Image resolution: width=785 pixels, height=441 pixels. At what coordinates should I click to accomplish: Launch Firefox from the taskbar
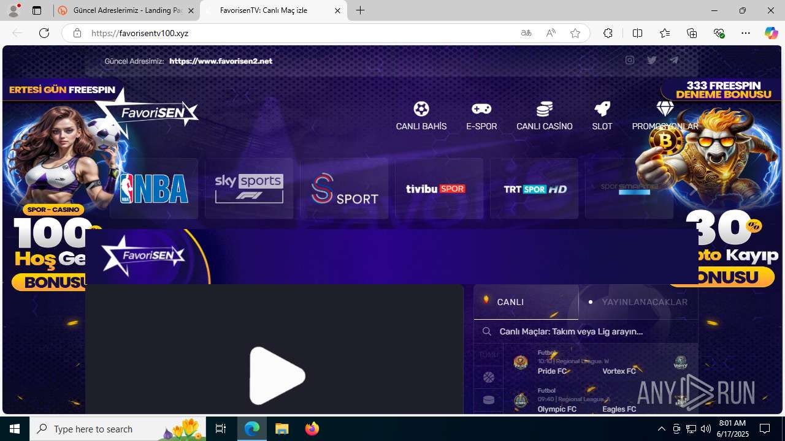coord(312,429)
